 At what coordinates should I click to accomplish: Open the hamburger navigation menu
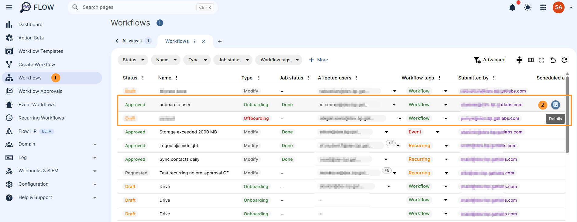9,7
